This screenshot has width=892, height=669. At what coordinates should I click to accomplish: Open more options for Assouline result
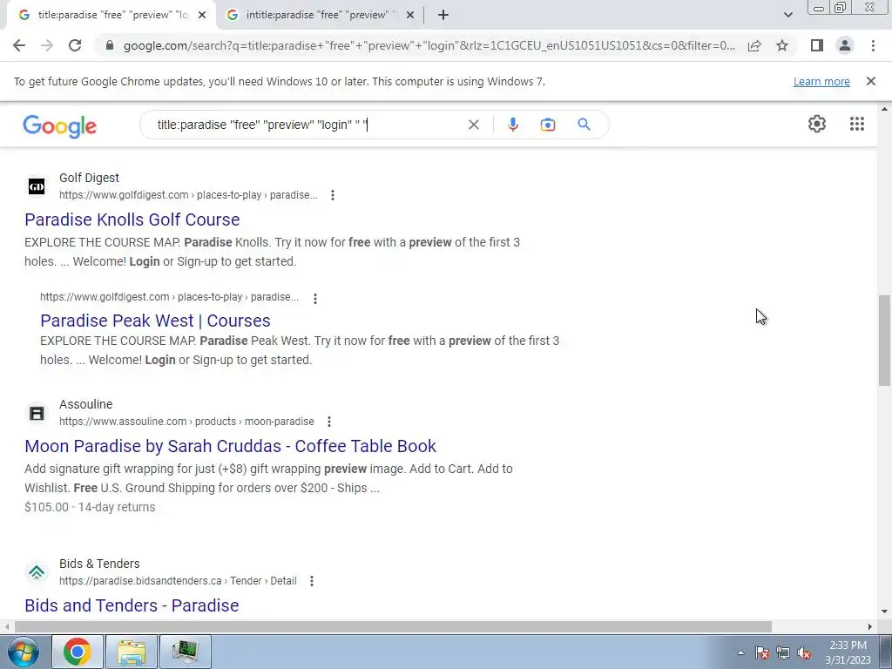point(329,422)
